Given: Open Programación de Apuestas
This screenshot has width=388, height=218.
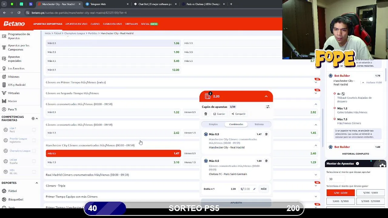Looking at the screenshot, I should coord(18,36).
